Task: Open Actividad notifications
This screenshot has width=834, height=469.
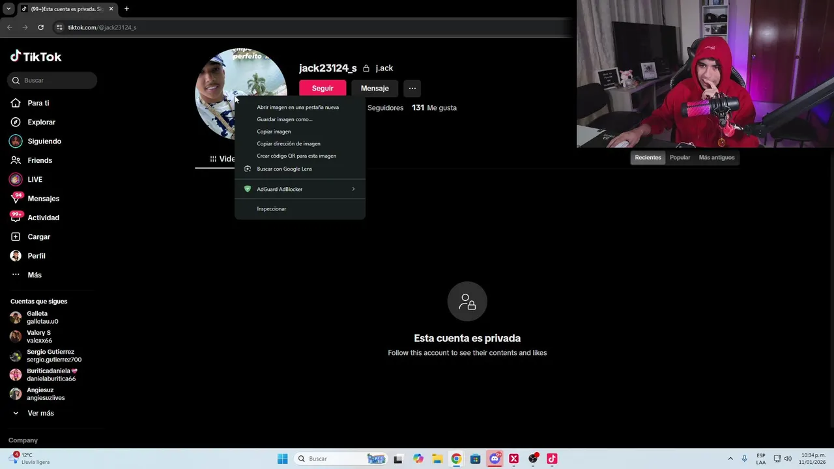Action: click(x=35, y=218)
